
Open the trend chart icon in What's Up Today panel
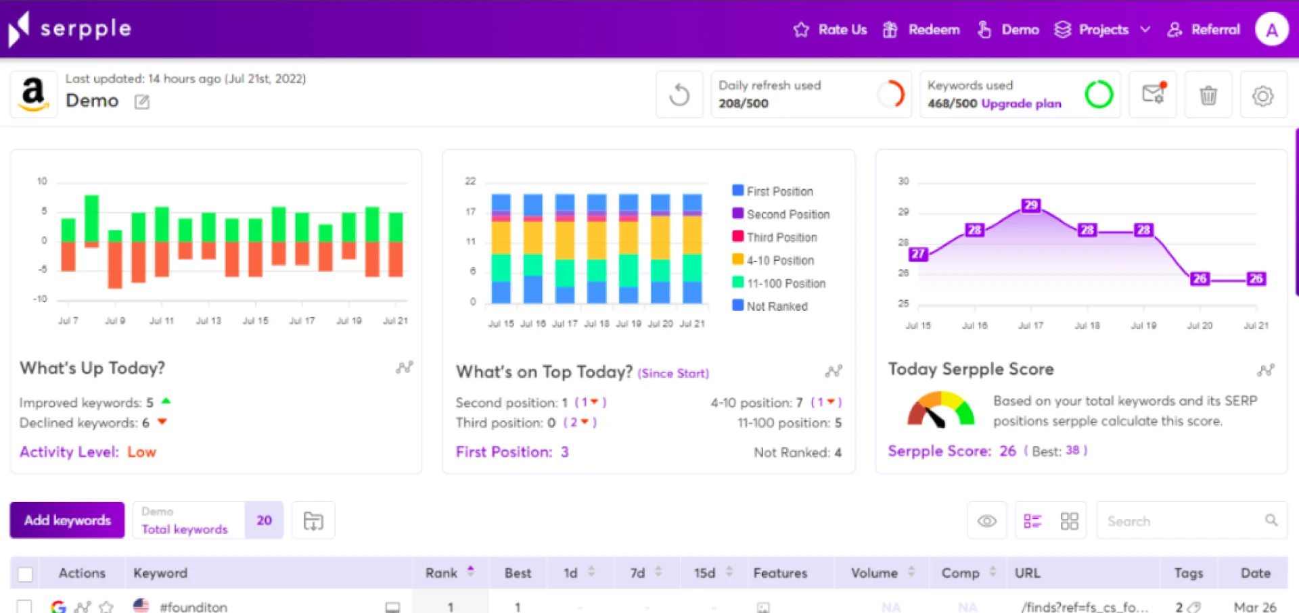[x=404, y=367]
